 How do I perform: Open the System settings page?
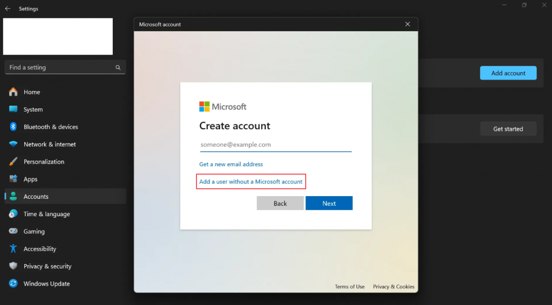click(65, 109)
